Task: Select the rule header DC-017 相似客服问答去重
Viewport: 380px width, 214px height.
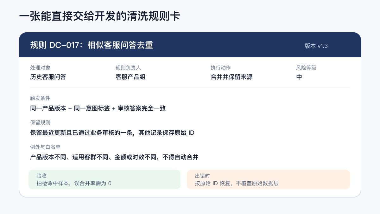Action: pyautogui.click(x=92, y=45)
